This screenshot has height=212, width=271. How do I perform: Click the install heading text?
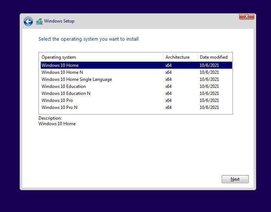[x=88, y=39]
